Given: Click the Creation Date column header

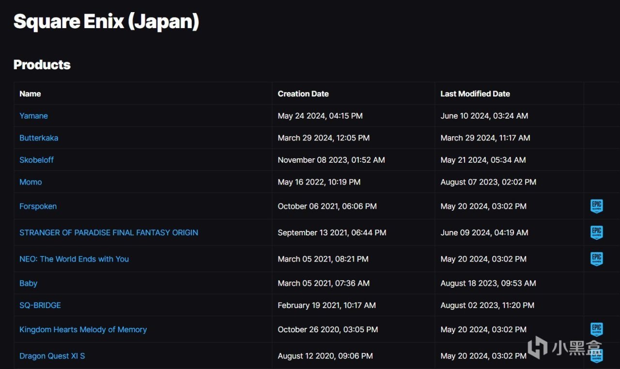Looking at the screenshot, I should click(303, 94).
